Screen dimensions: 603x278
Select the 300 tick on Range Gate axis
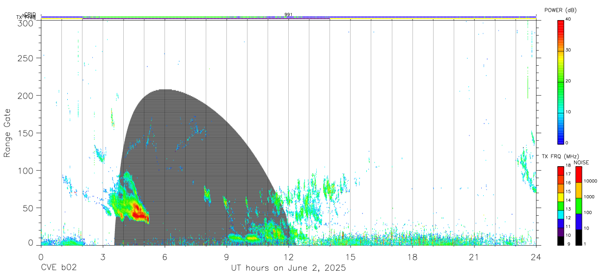click(26, 23)
